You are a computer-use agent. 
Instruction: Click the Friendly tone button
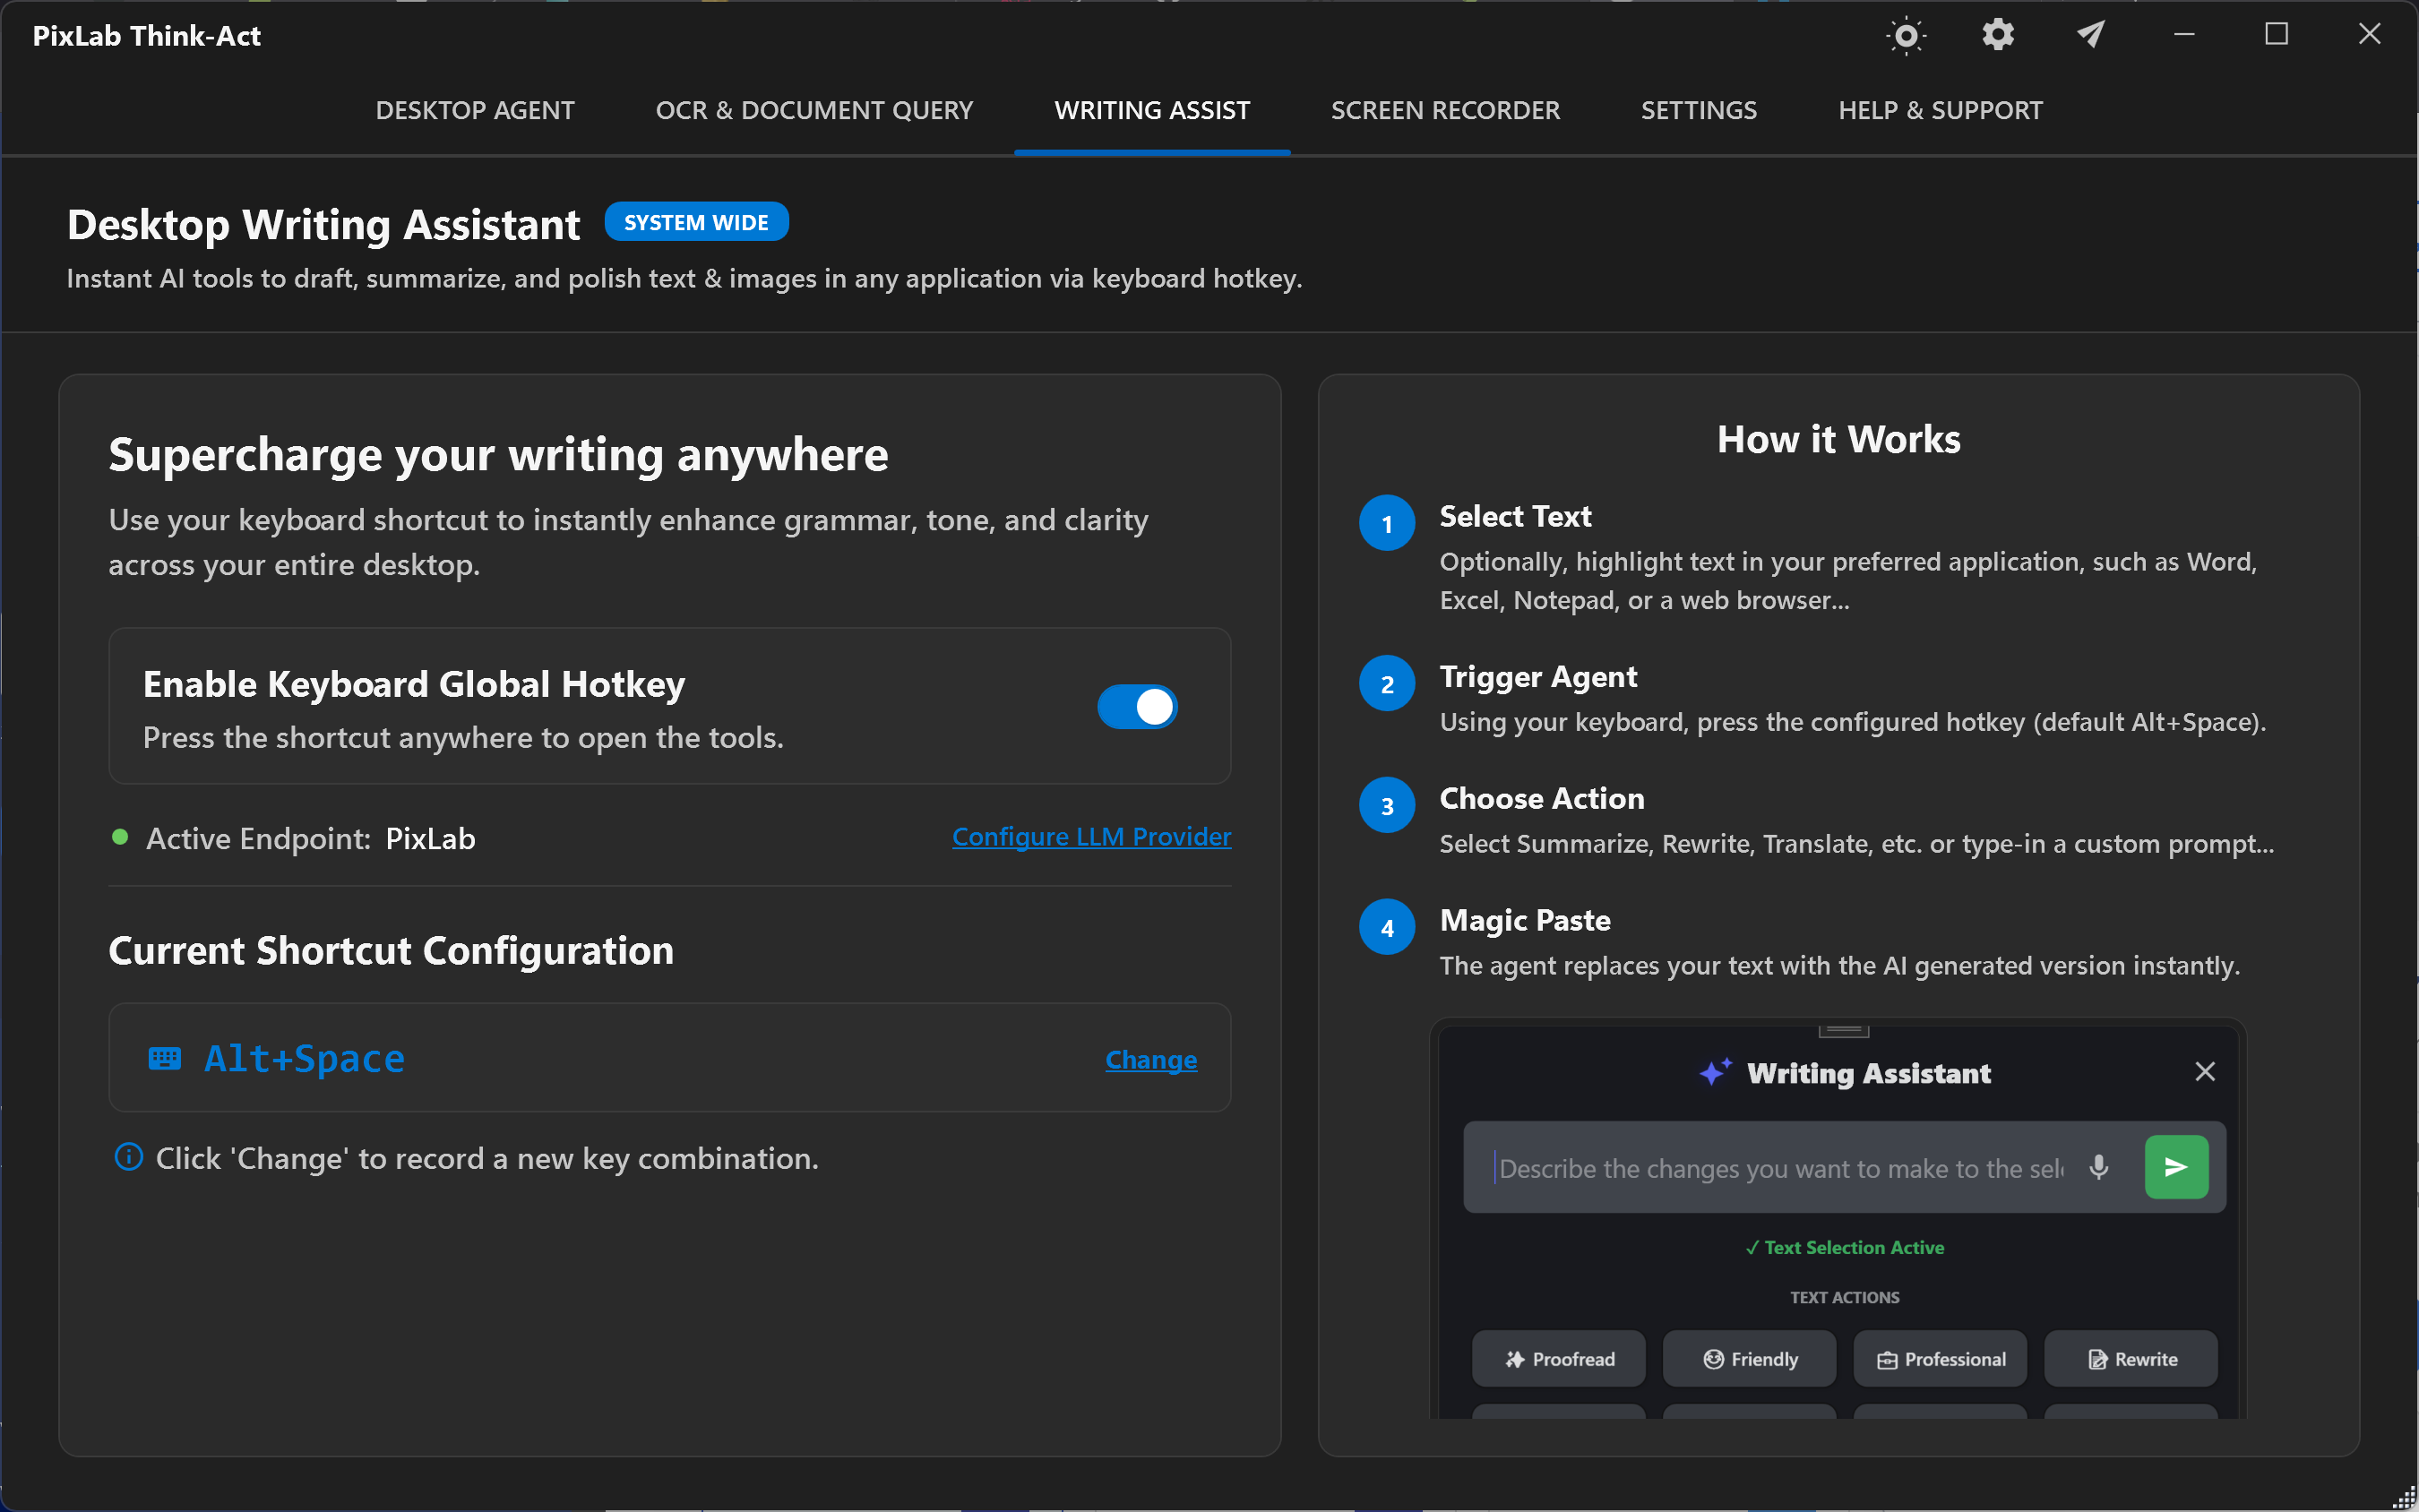pos(1750,1359)
